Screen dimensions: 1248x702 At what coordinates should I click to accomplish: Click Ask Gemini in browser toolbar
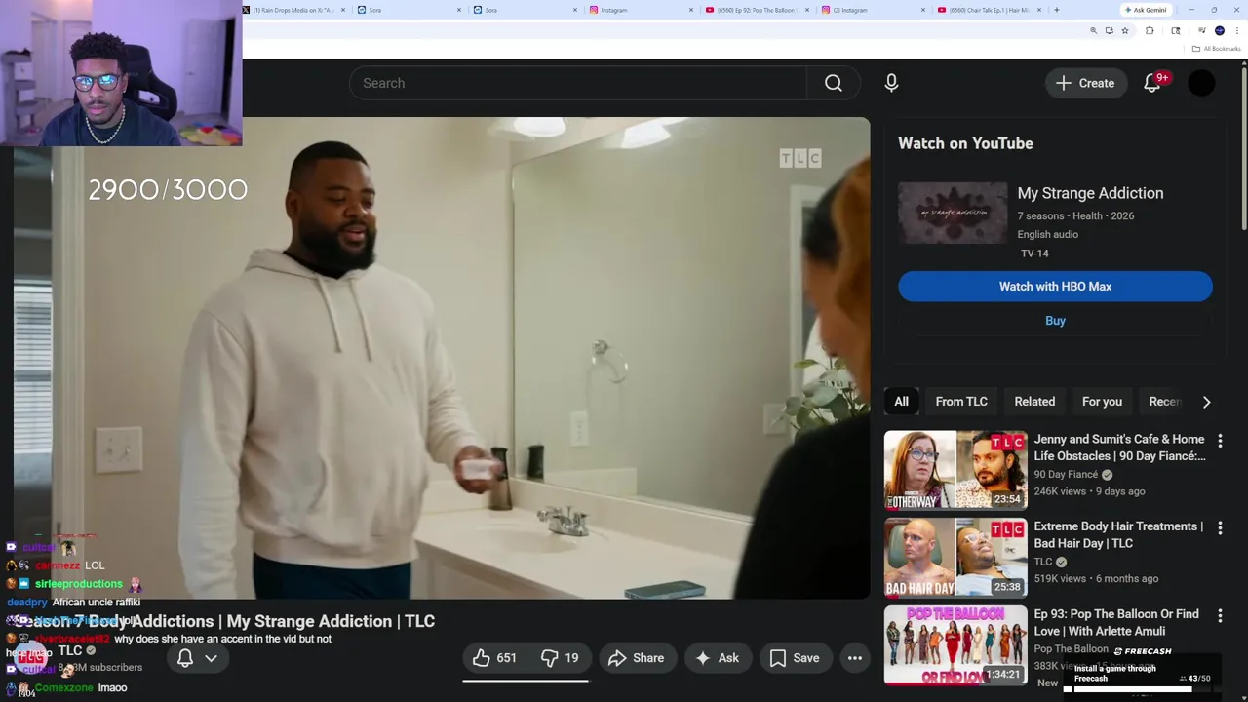[1146, 10]
